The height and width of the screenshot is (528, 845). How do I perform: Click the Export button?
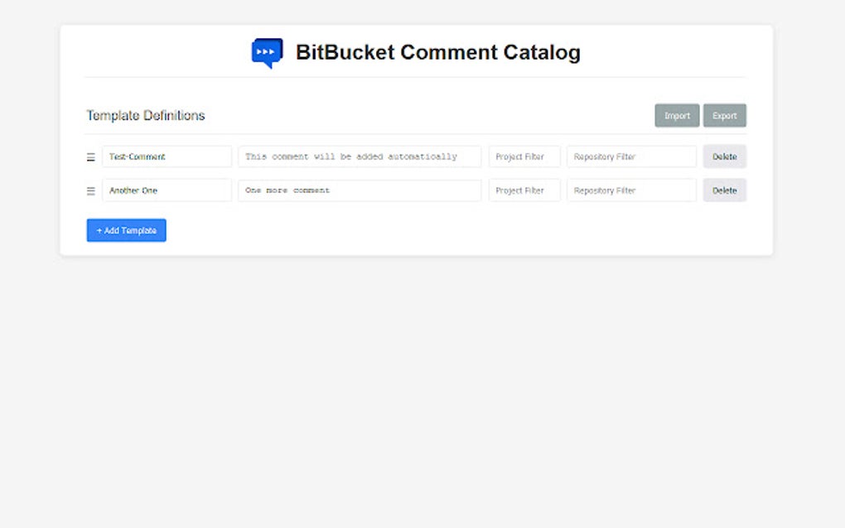pos(724,115)
